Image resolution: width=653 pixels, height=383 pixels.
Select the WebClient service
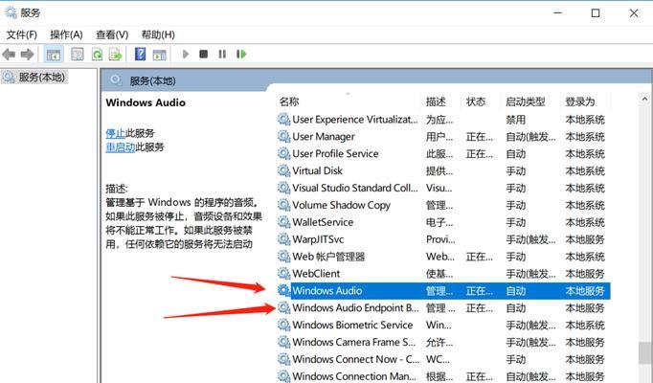[x=443, y=274]
